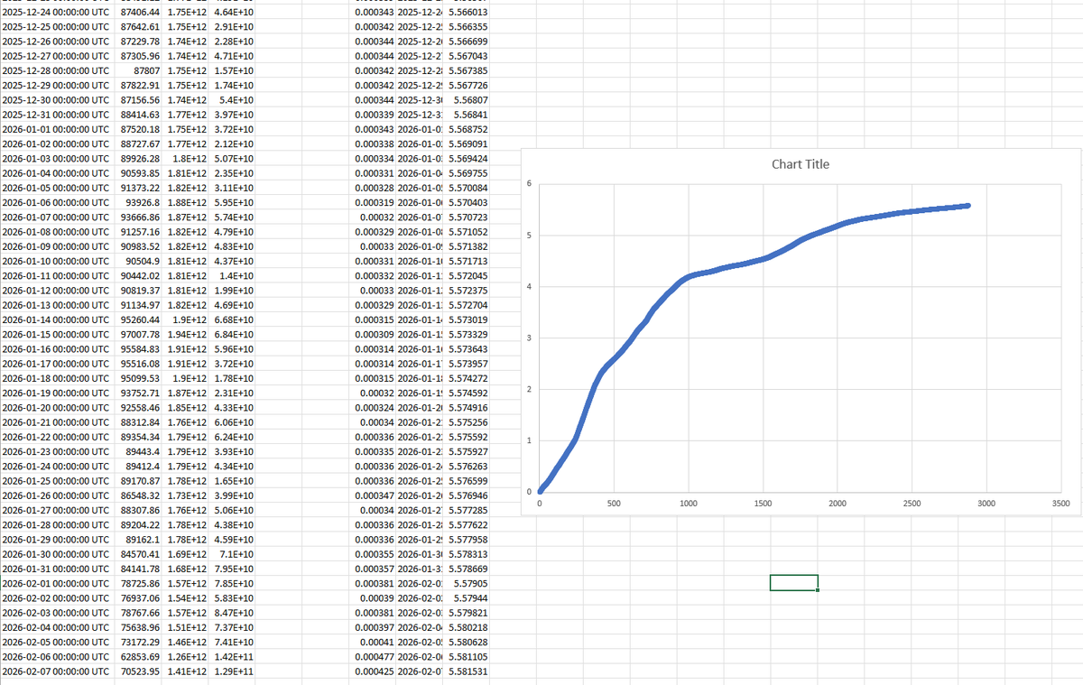This screenshot has height=685, width=1083.
Task: Select ratio cell 0.000339
Action: (x=374, y=115)
